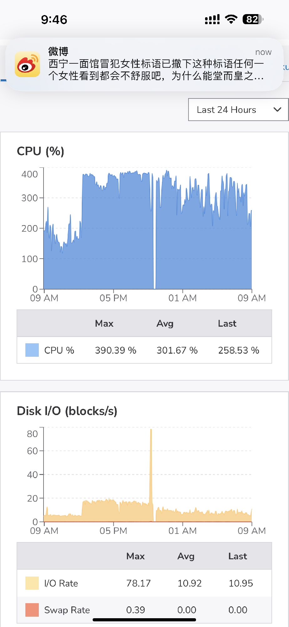The height and width of the screenshot is (627, 289).
Task: Tap the 9:46 clock in status bar
Action: tap(54, 20)
